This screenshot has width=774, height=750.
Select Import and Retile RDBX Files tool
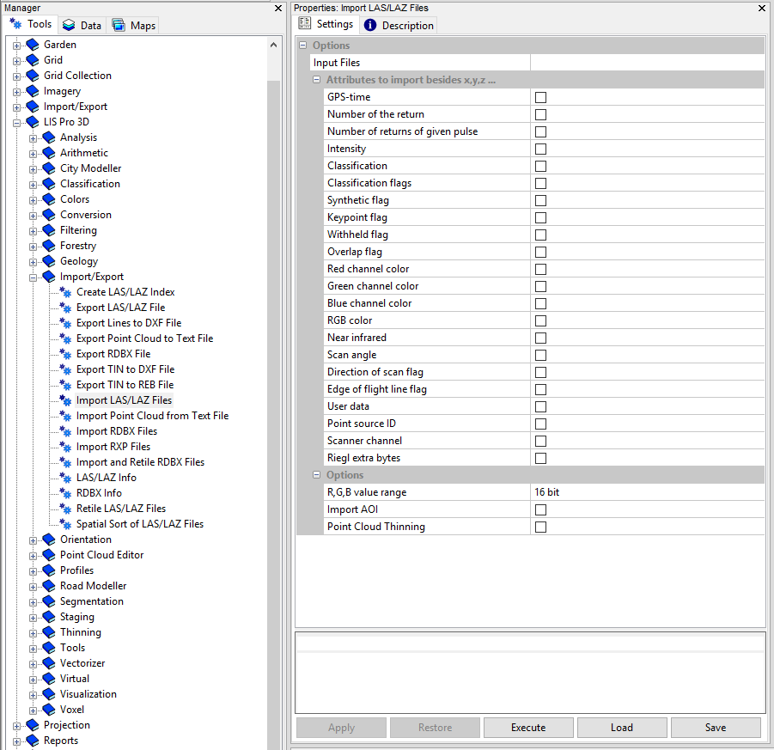pos(140,462)
